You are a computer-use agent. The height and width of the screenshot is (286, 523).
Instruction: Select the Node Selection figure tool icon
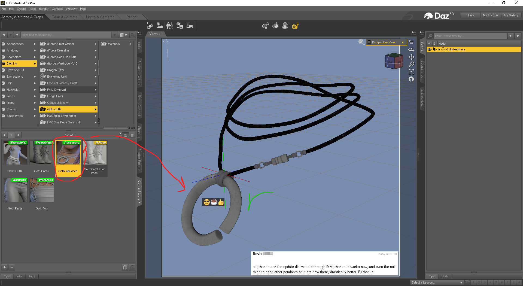pyautogui.click(x=285, y=26)
